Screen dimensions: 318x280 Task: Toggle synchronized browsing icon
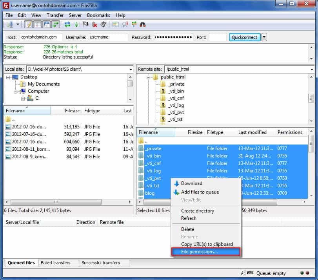134,24
